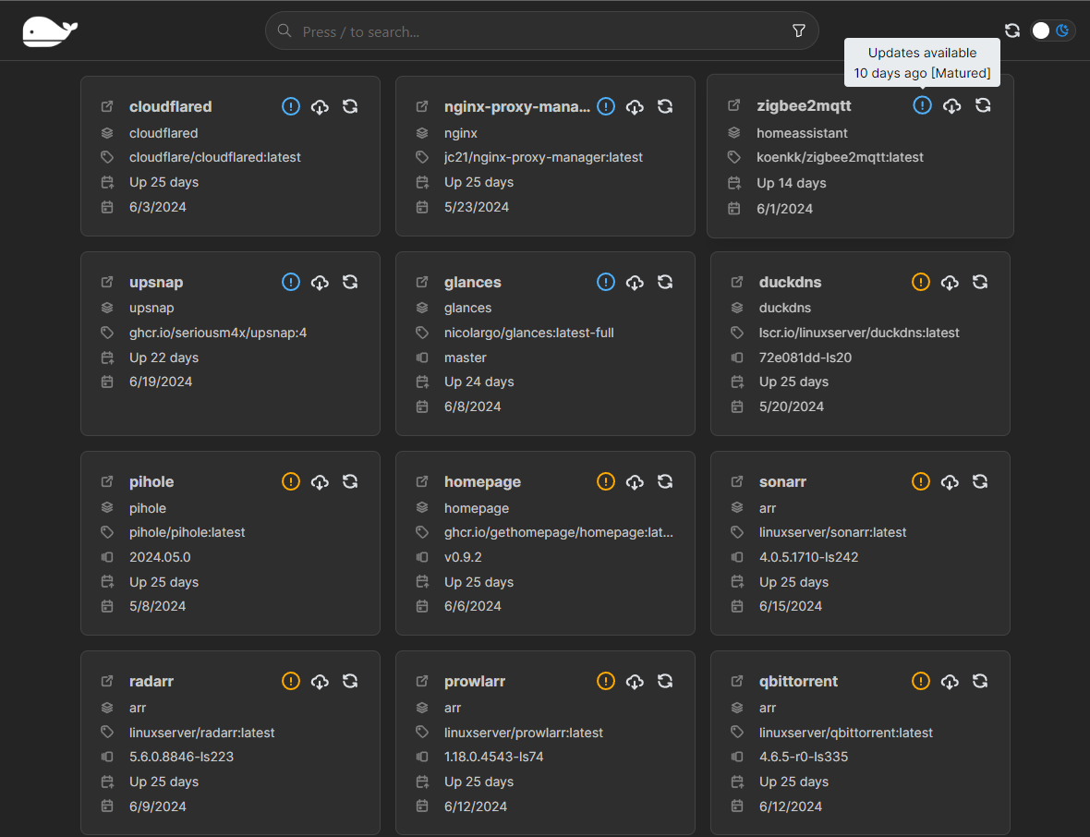Image resolution: width=1090 pixels, height=837 pixels.
Task: Click image tag ghcr.io/seriousm4x/upsnap:4
Action: [218, 333]
